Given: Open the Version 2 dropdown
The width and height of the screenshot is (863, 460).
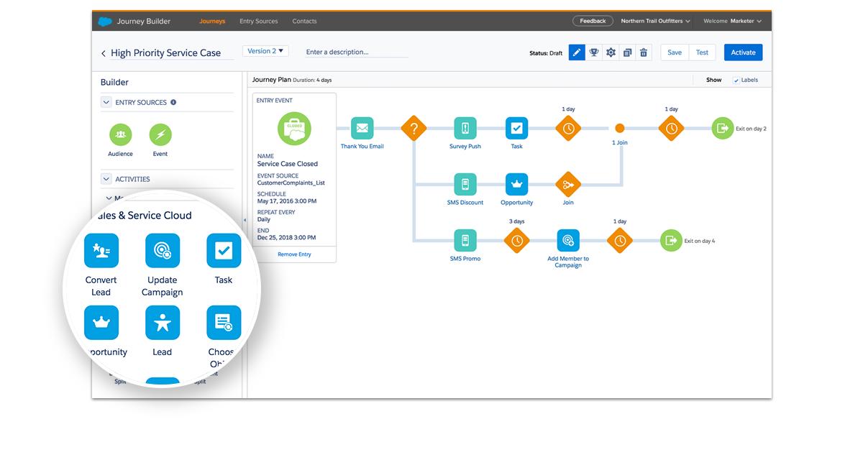Looking at the screenshot, I should [266, 51].
